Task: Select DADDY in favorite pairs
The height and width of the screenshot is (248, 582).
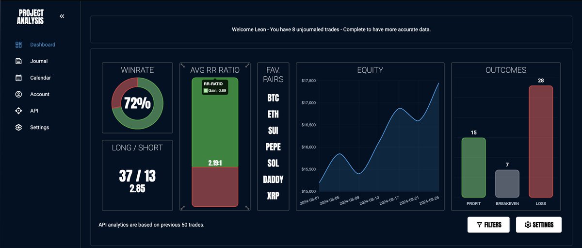Action: pos(273,180)
